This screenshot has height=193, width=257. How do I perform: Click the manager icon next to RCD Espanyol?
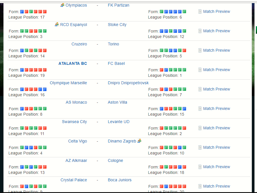click(57, 25)
